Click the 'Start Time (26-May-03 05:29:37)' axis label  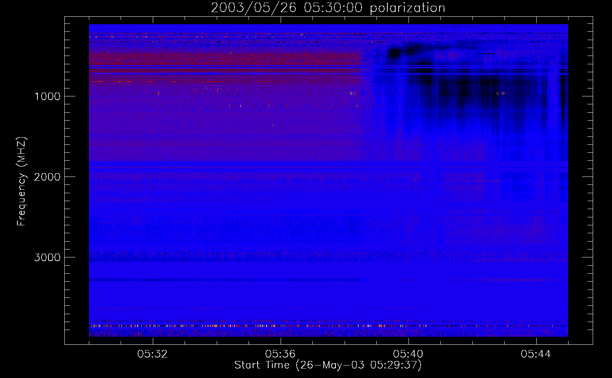tap(328, 365)
